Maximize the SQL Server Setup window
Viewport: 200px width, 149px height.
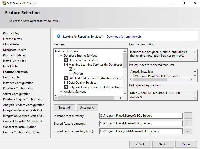183,3
